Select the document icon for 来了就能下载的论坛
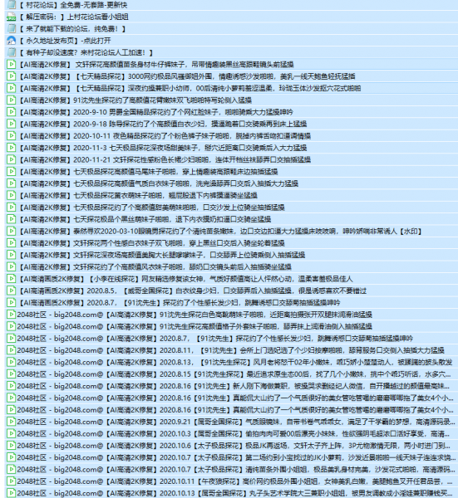 [x=11, y=28]
